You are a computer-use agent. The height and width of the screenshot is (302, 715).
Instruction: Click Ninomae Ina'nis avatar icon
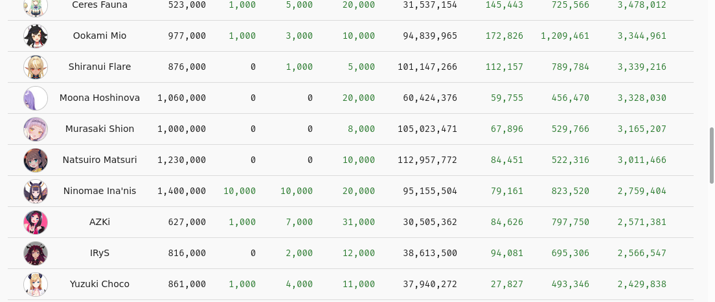pos(36,191)
